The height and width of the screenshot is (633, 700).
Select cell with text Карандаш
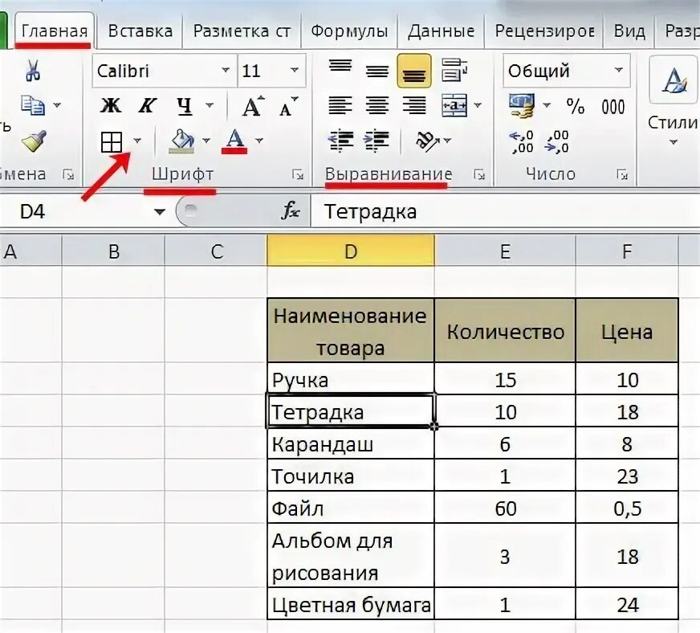click(x=351, y=443)
